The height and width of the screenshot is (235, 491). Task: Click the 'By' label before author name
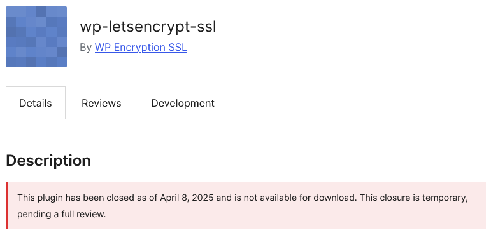click(85, 48)
